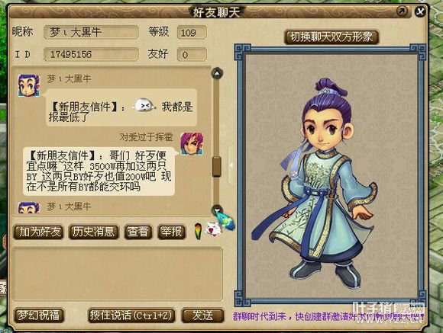The height and width of the screenshot is (333, 443).
Task: Click the 切换聊天双方形象 button
Action: click(331, 37)
